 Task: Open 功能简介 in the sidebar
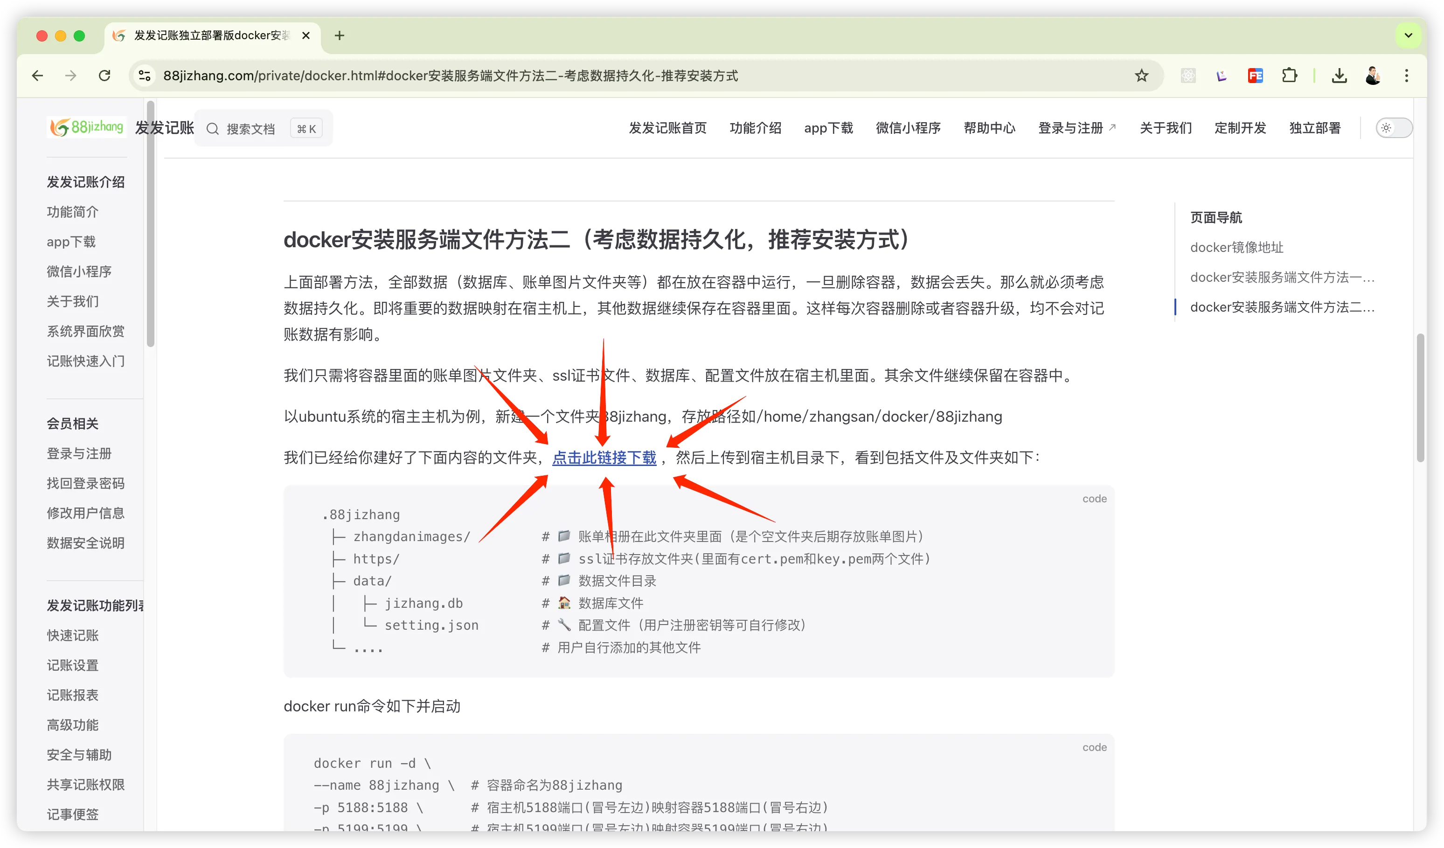click(x=73, y=212)
